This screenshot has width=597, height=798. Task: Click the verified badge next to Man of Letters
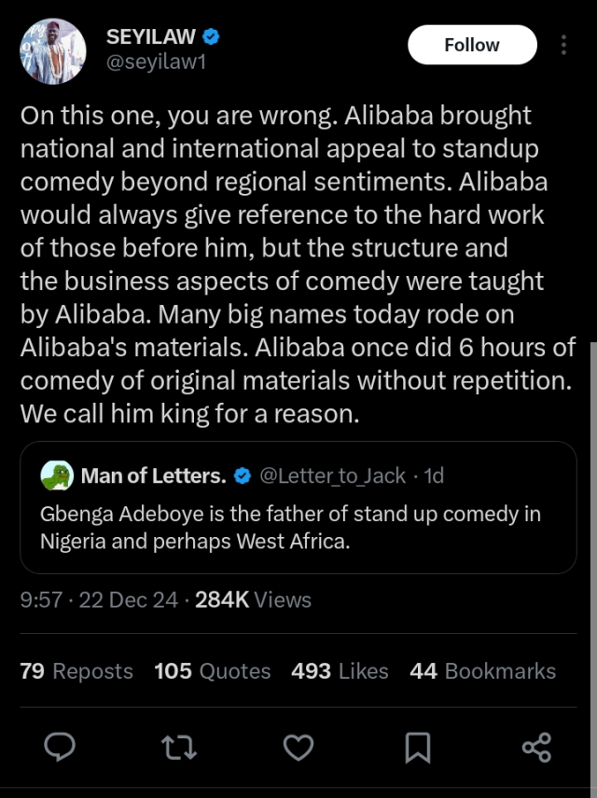pyautogui.click(x=243, y=476)
